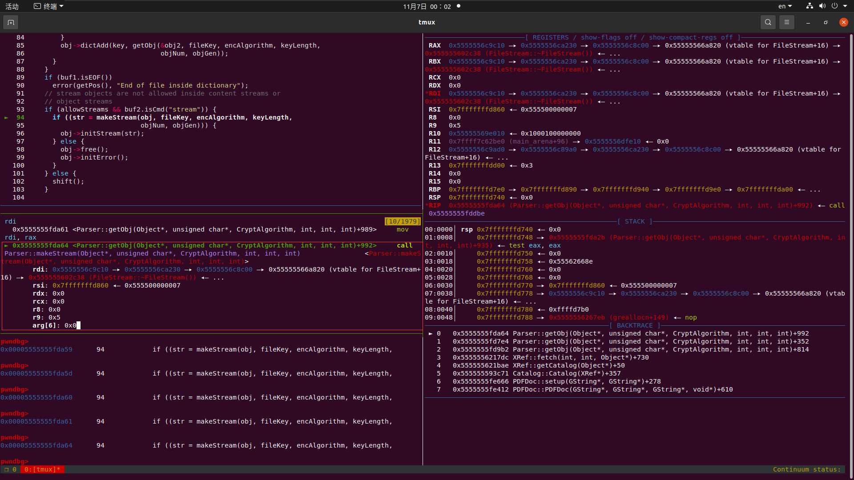
Task: Open the power system menu icon
Action: pyautogui.click(x=834, y=6)
